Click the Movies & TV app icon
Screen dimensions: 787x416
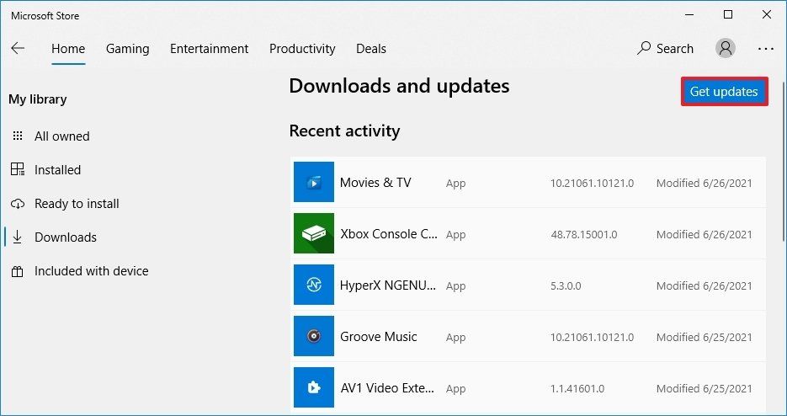point(313,182)
